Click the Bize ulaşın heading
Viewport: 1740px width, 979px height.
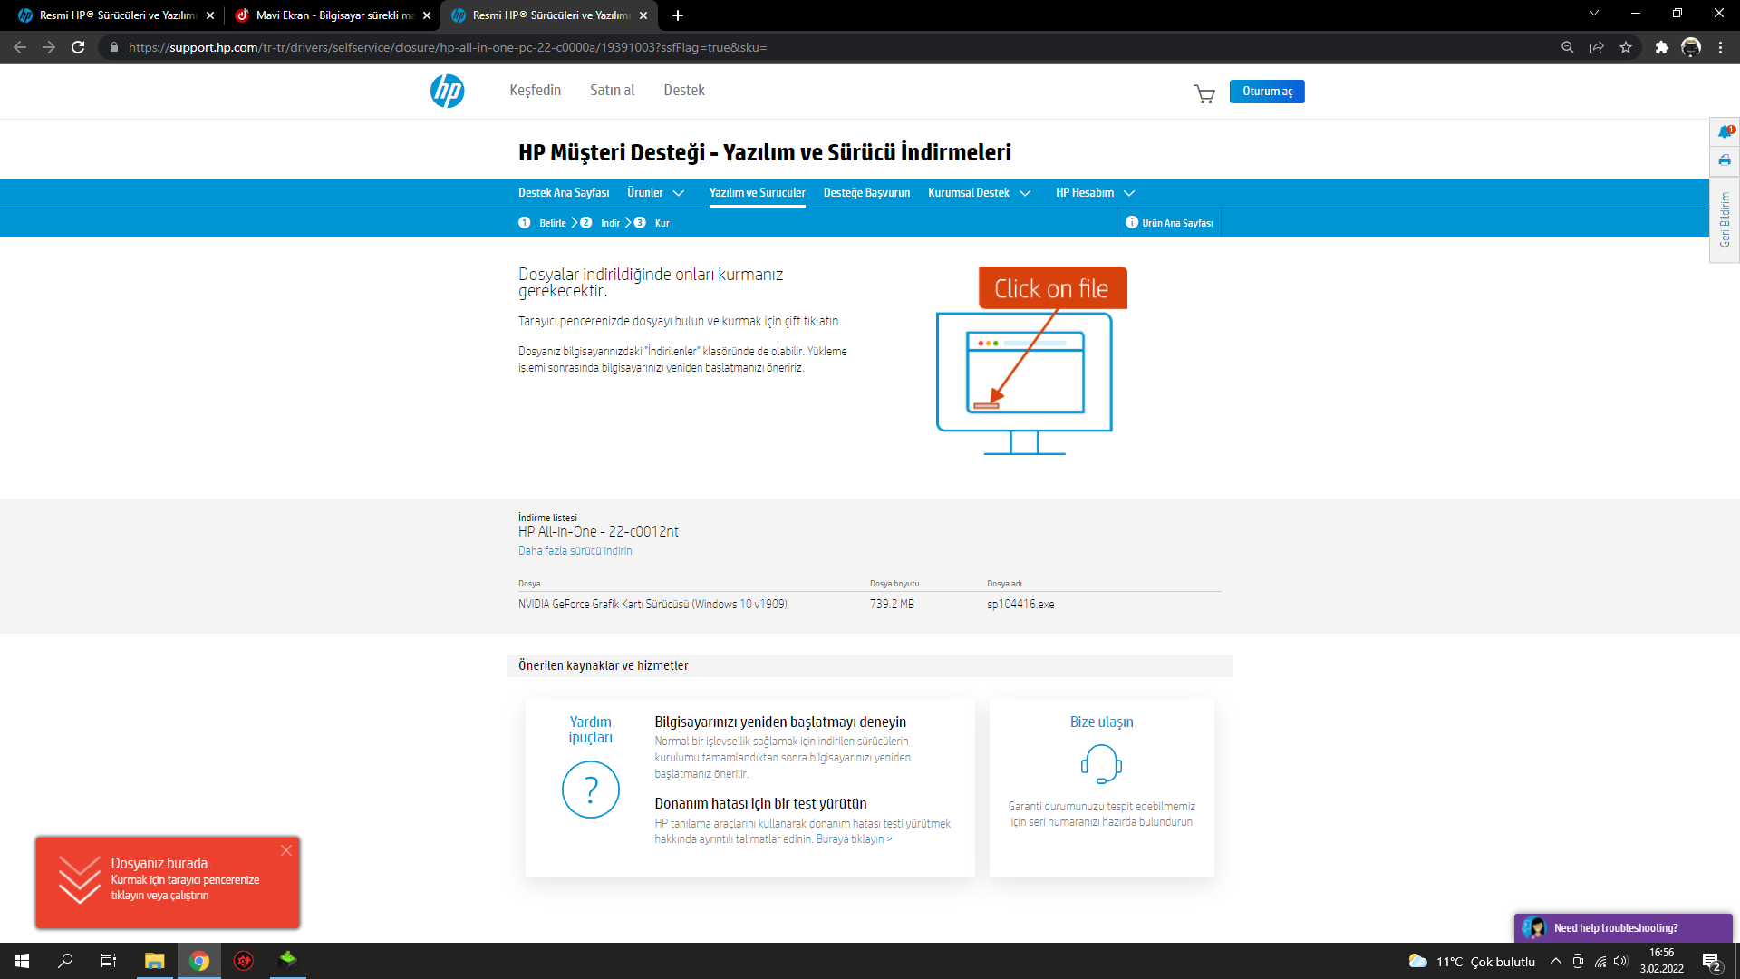pyautogui.click(x=1101, y=722)
